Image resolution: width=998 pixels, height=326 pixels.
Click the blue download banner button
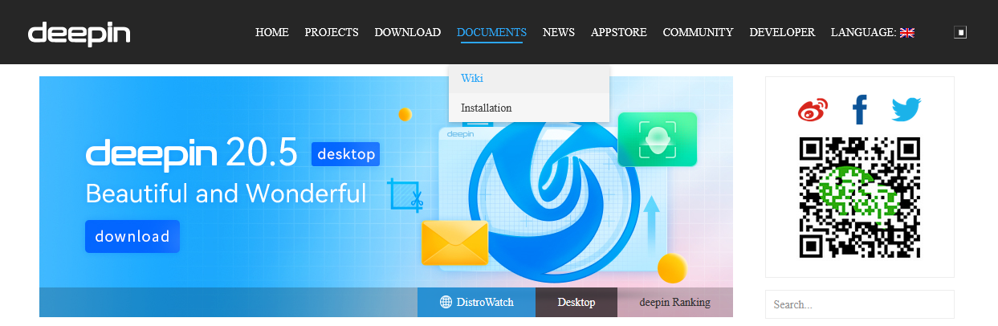(132, 237)
